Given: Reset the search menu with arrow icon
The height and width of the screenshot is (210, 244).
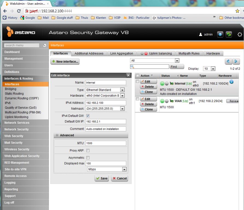Looking at the screenshot, I should [x=45, y=45].
